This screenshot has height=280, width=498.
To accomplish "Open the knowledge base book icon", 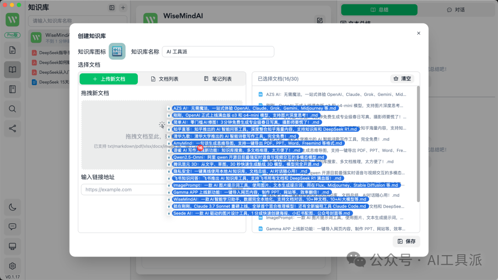I will click(12, 70).
